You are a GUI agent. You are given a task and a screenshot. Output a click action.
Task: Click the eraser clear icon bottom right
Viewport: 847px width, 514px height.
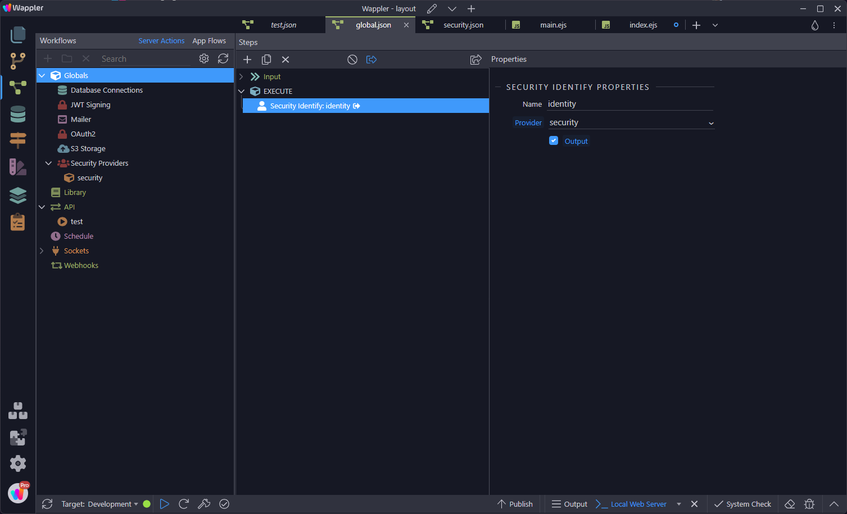point(790,504)
